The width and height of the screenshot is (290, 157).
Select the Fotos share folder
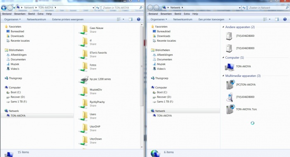coord(88,67)
